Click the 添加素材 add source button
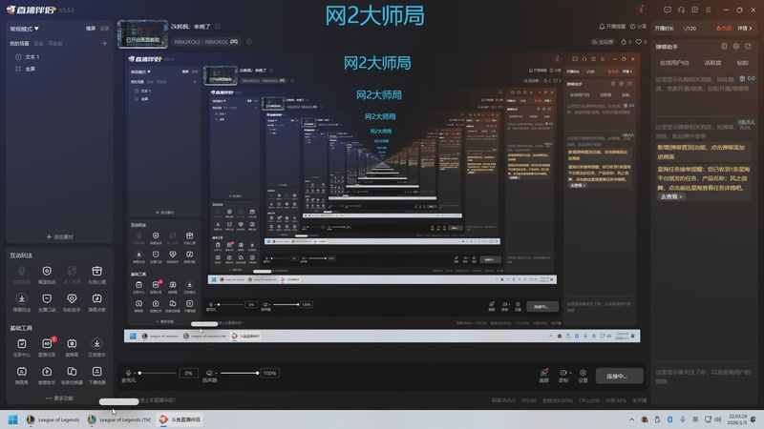The image size is (764, 429). 59,236
